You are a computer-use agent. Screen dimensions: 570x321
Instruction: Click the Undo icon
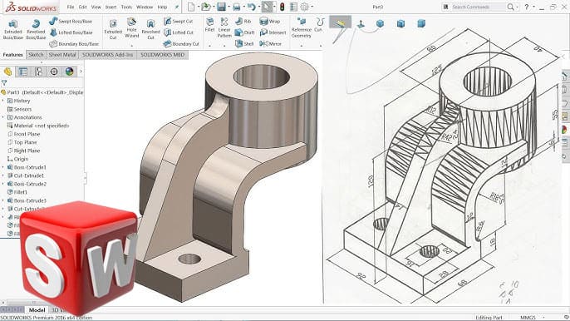[x=251, y=7]
